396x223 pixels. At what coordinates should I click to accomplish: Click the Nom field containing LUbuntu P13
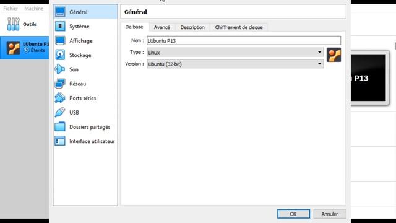click(x=244, y=40)
